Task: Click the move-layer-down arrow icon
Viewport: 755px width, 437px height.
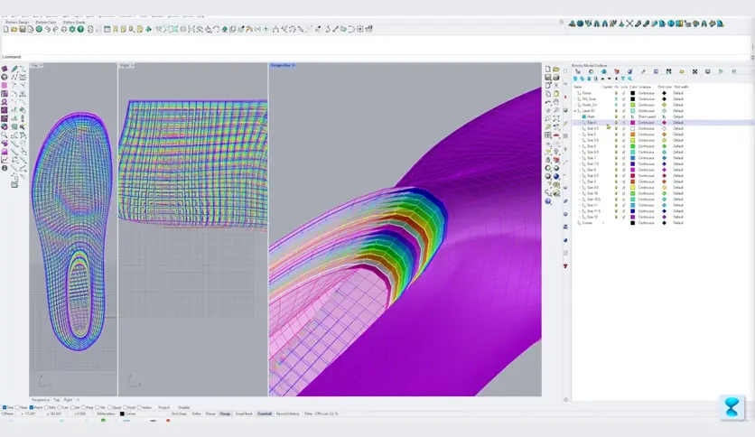Action: (x=609, y=79)
